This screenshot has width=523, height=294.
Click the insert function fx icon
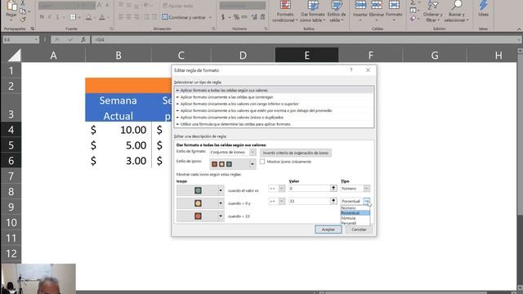tap(83, 40)
